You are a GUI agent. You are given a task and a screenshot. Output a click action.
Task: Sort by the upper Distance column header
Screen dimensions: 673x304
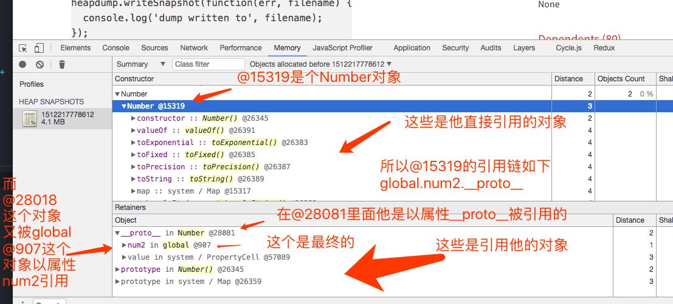pos(573,79)
